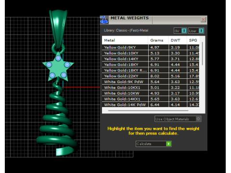Click the 4.14 DWT value

tap(175, 105)
